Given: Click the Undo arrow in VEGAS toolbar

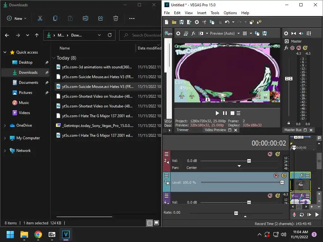Looking at the screenshot, I should pyautogui.click(x=227, y=22).
